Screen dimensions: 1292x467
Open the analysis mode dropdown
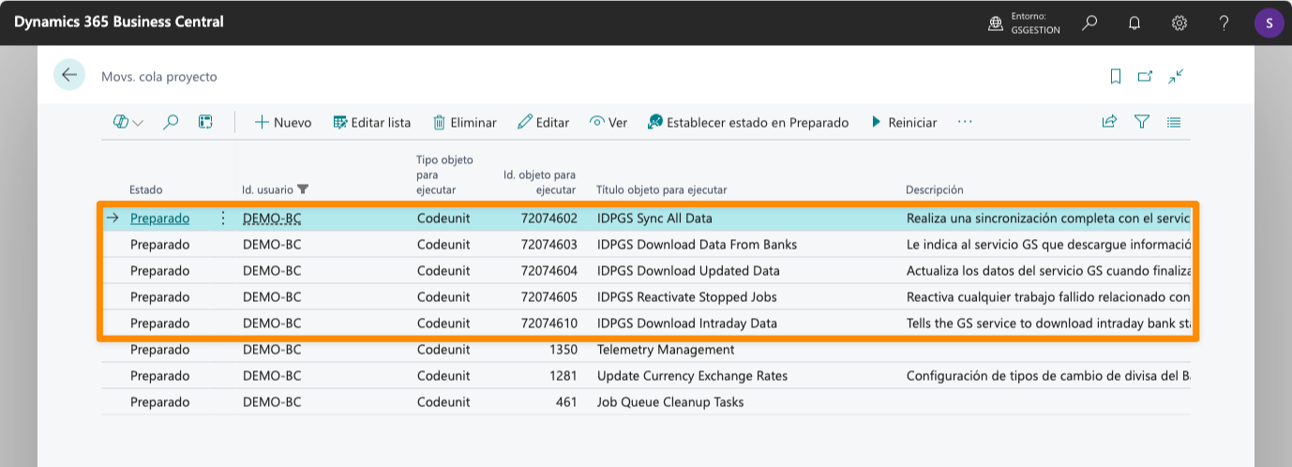[128, 122]
